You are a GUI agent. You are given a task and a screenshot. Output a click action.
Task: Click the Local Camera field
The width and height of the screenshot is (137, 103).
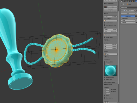(110, 35)
